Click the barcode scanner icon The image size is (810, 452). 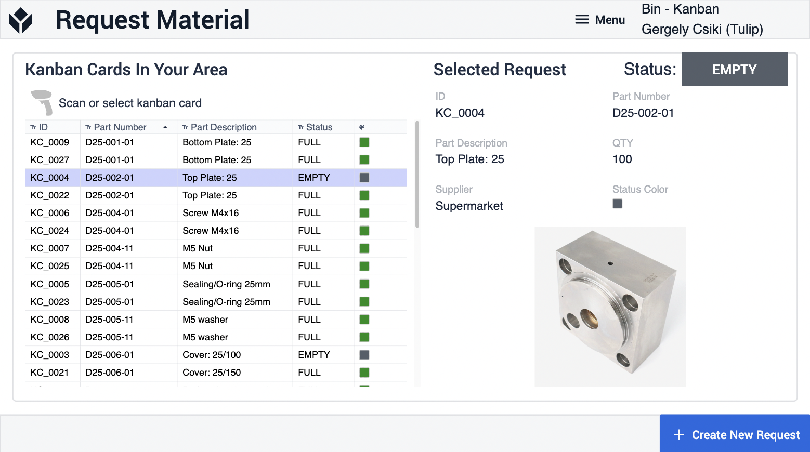tap(42, 102)
